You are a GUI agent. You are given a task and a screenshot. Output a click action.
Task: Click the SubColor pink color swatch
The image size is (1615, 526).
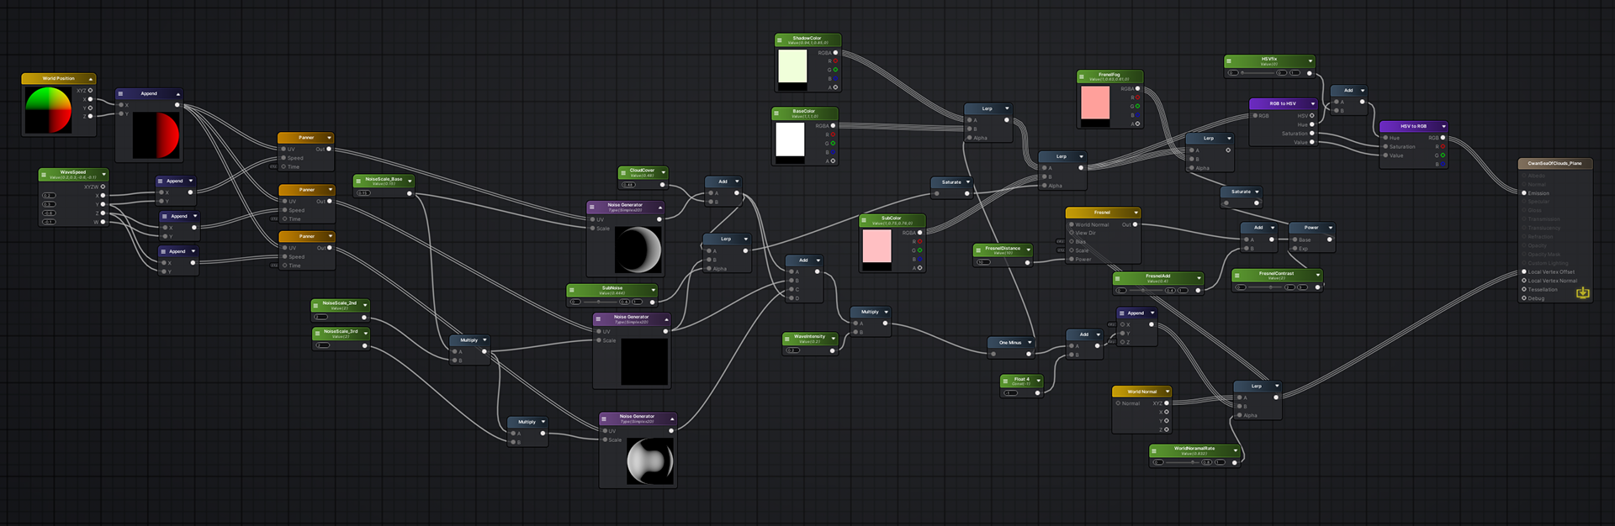[876, 246]
